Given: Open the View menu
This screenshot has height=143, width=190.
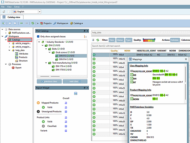Looking at the screenshot, I should tap(9, 7).
